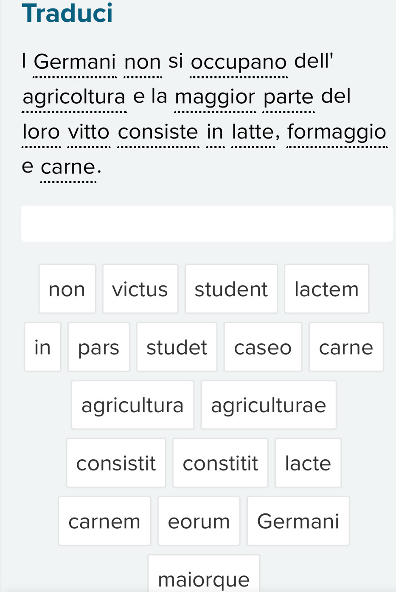Choose the 'agriculturae' word tile
The image size is (396, 592).
click(268, 405)
